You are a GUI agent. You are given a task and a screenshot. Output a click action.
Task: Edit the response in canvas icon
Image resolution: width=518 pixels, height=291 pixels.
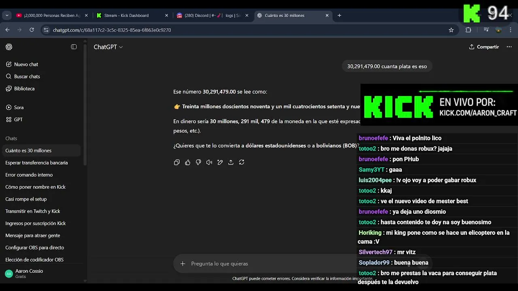pos(220,162)
